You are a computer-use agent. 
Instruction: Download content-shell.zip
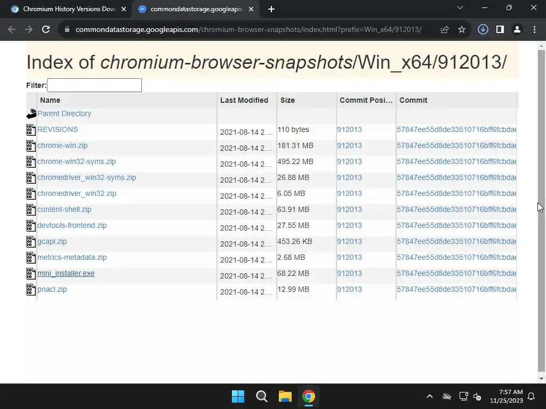[64, 209]
